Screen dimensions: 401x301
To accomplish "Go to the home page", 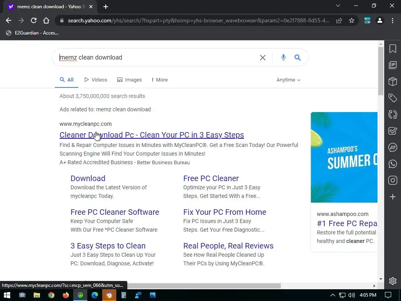I will (46, 20).
